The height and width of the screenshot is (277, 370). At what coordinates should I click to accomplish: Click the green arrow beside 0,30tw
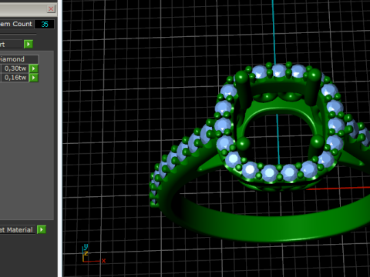34,68
